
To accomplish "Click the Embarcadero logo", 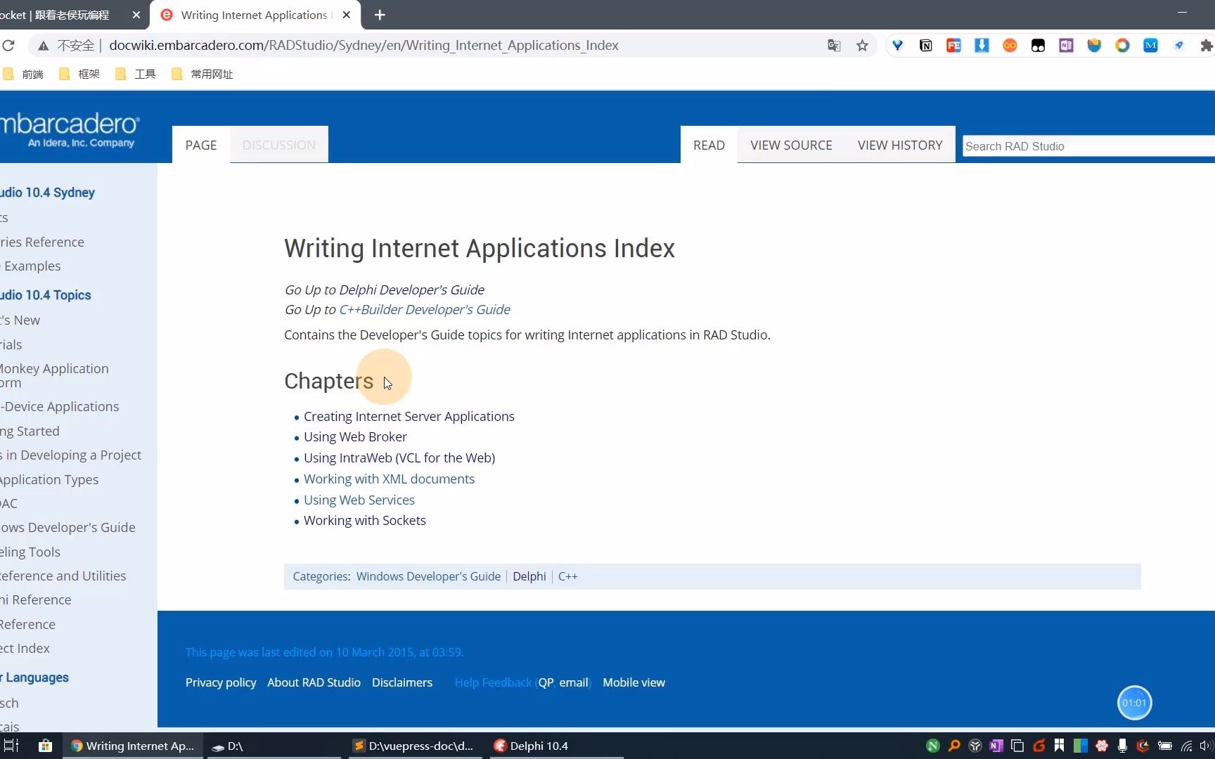I will click(70, 130).
